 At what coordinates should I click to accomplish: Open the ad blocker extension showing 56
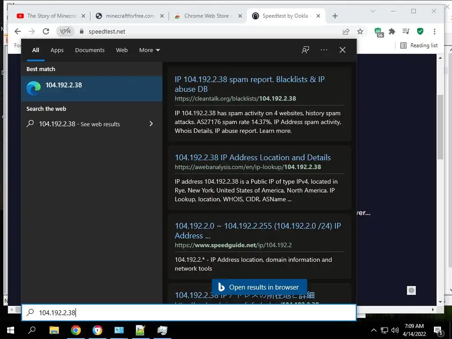pos(379,32)
